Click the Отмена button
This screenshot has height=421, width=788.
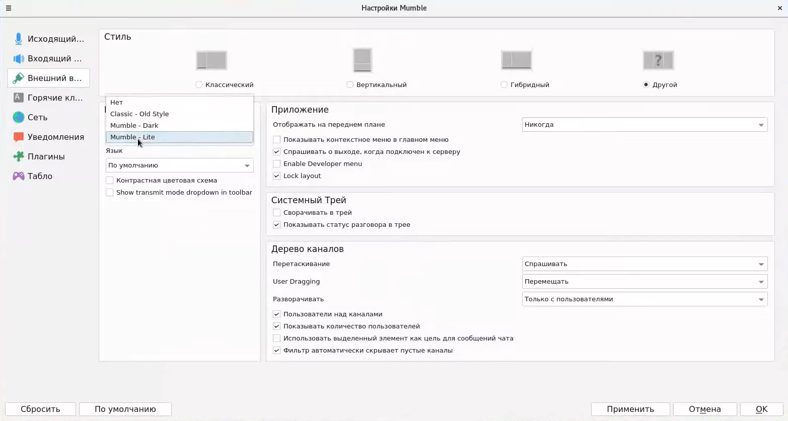pos(705,409)
